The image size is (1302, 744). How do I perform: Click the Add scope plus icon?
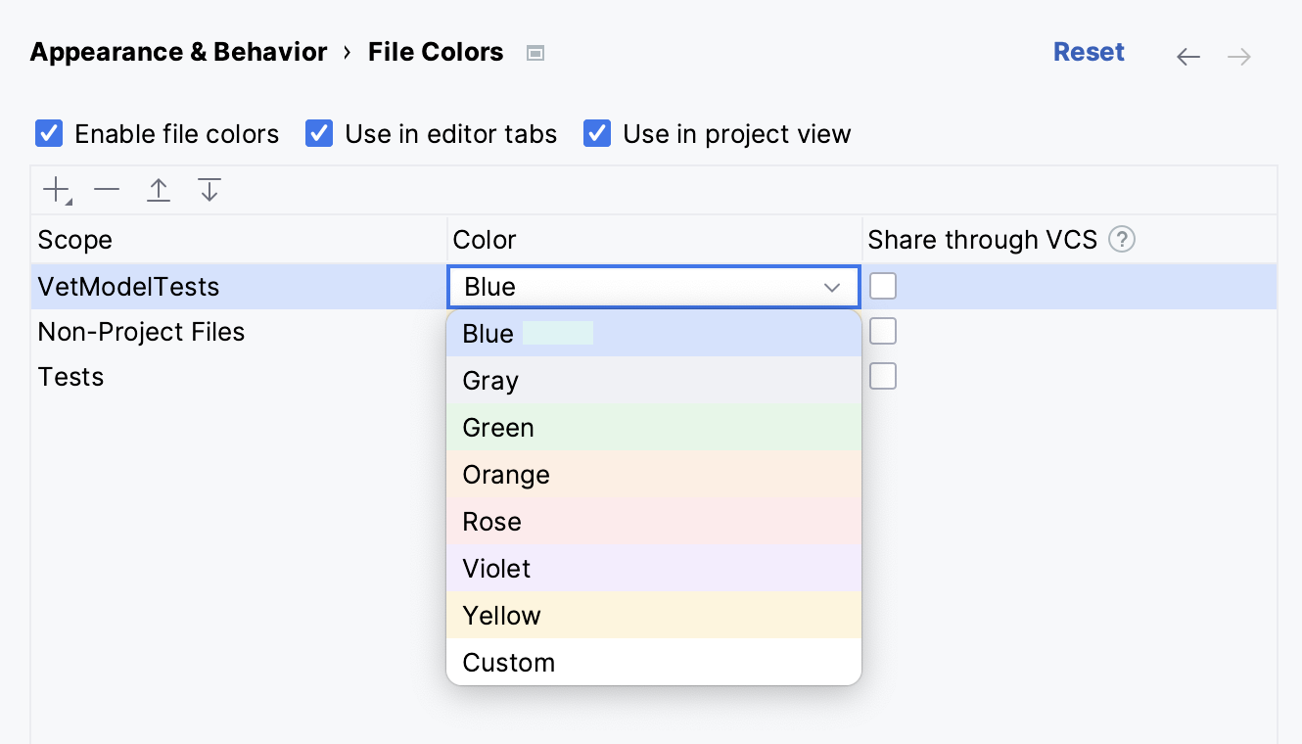click(x=57, y=190)
